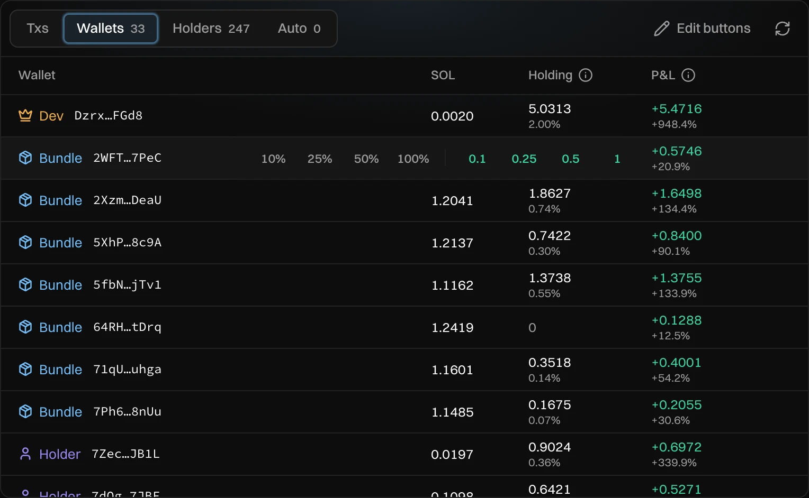Open the P&L info icon
Image resolution: width=809 pixels, height=498 pixels.
coord(688,75)
